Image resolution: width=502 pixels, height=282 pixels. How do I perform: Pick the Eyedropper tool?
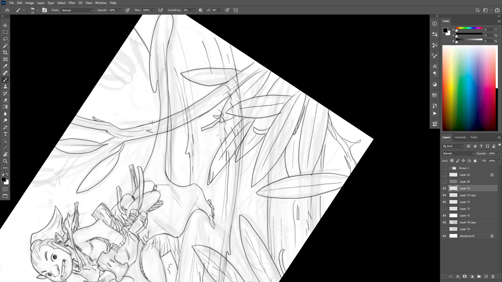5,66
